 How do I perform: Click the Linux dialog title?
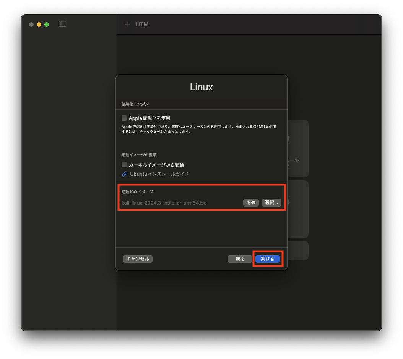[x=201, y=87]
